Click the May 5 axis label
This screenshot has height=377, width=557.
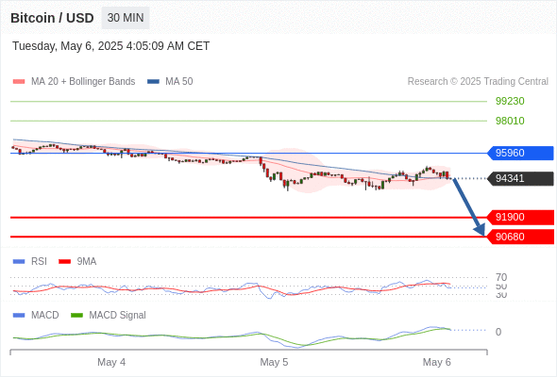click(x=274, y=362)
